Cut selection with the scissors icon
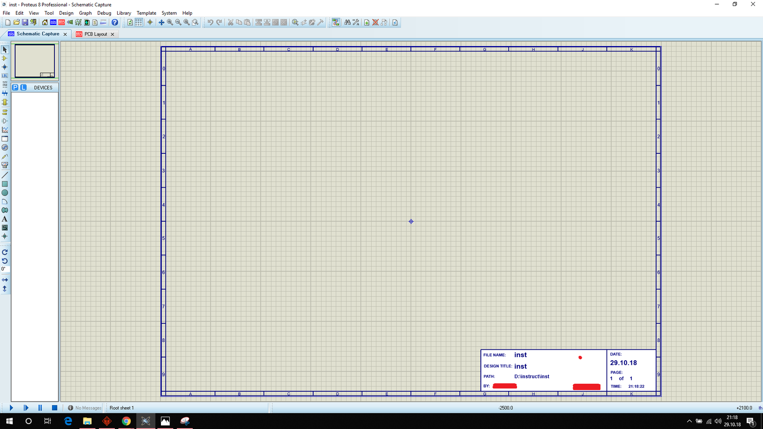 pyautogui.click(x=230, y=22)
